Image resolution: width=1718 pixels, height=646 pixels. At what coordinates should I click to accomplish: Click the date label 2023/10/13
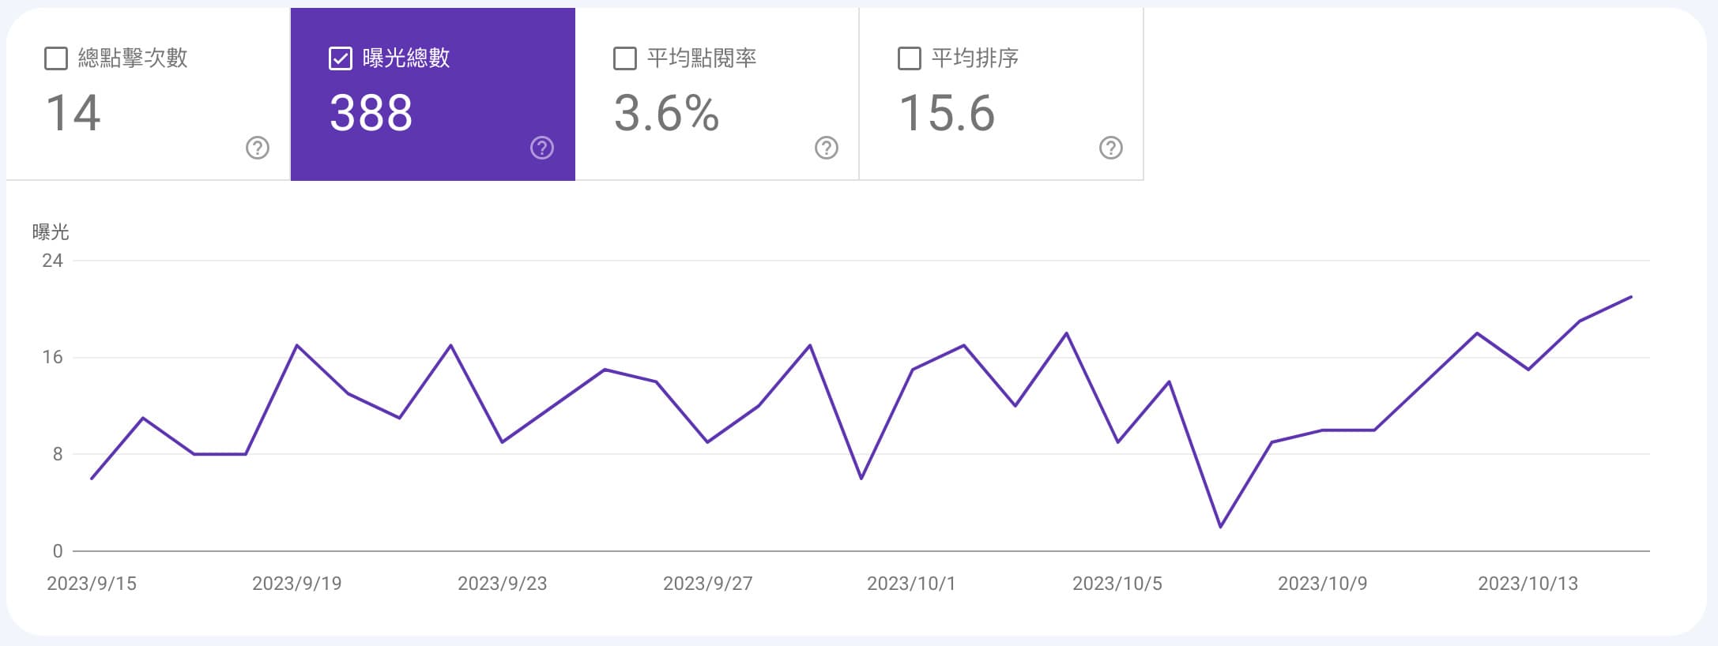pyautogui.click(x=1528, y=584)
